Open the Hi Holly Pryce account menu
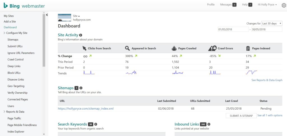 click(x=267, y=4)
